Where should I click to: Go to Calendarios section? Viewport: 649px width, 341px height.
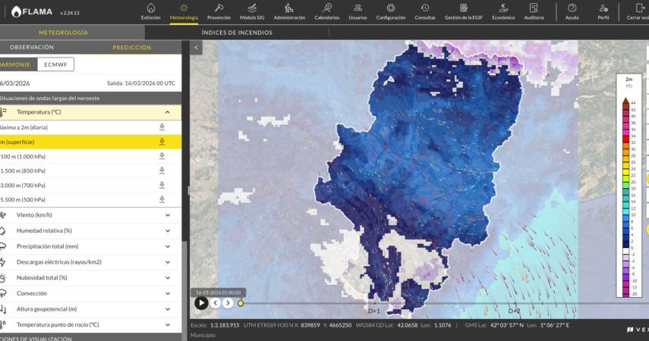[326, 11]
